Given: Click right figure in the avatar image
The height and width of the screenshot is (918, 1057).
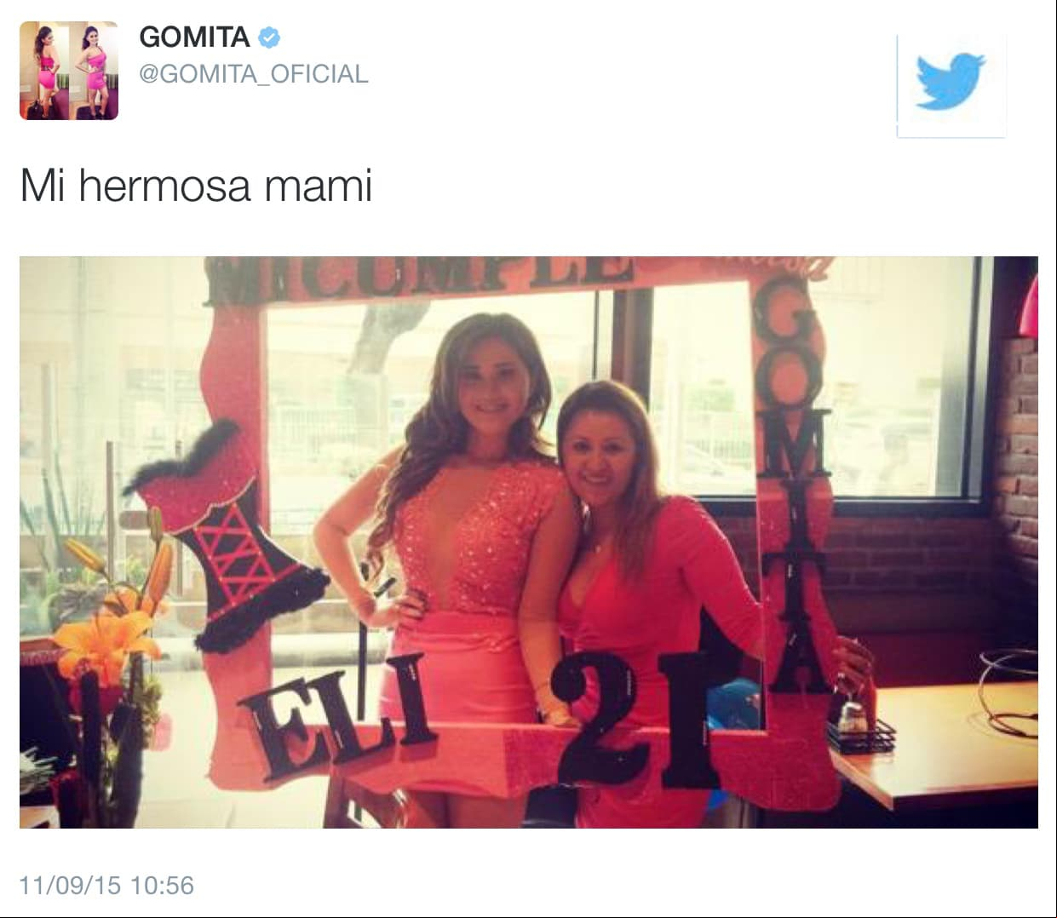Looking at the screenshot, I should pyautogui.click(x=94, y=71).
